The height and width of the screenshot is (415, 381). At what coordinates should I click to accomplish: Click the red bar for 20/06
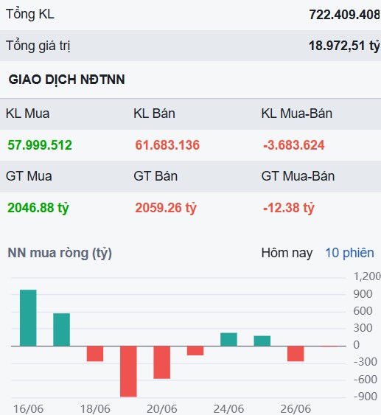click(161, 363)
